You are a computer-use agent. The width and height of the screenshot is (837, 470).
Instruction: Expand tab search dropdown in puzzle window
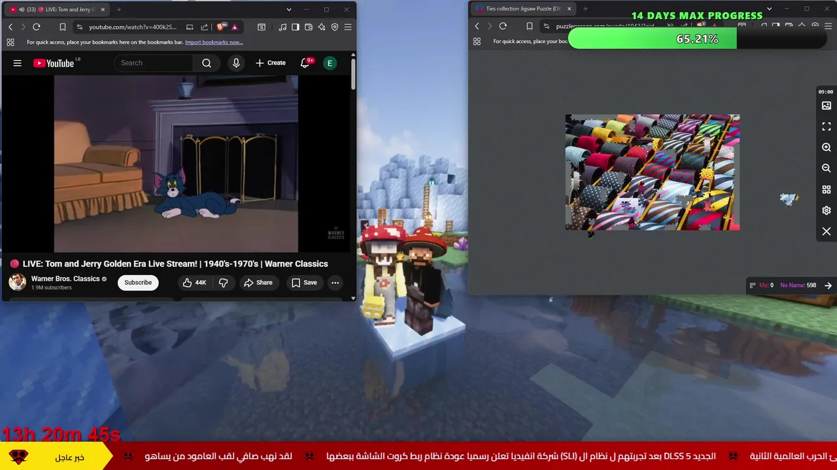tap(769, 9)
